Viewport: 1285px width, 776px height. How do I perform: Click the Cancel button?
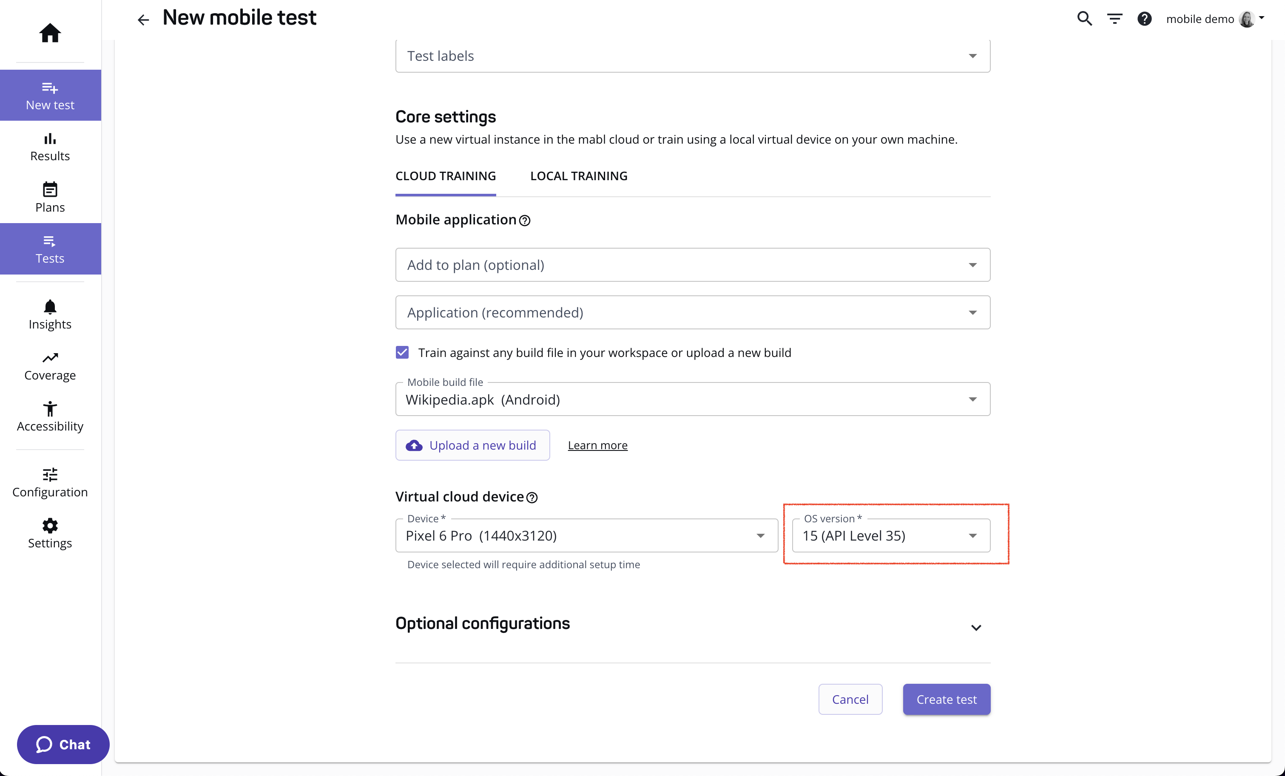(850, 699)
